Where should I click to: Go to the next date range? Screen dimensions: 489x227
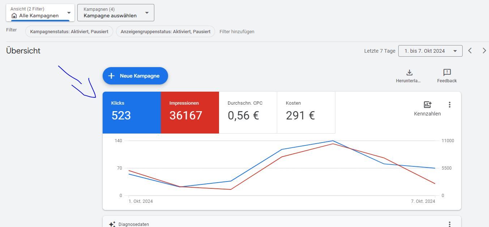tap(484, 51)
